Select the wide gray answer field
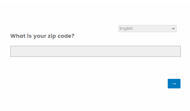Viewport: 190px width, 111px height. (x=96, y=51)
